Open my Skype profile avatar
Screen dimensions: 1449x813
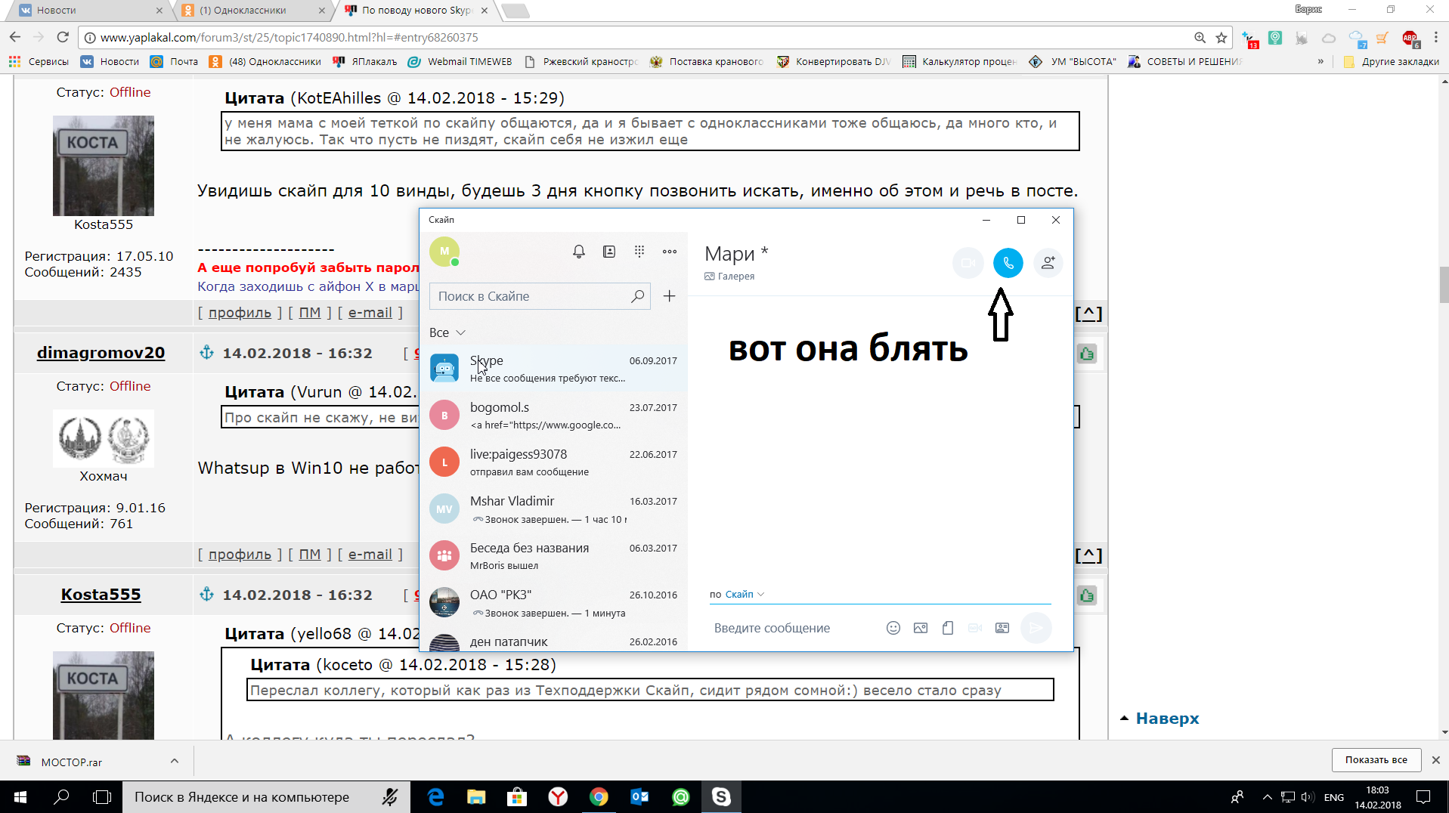tap(444, 252)
